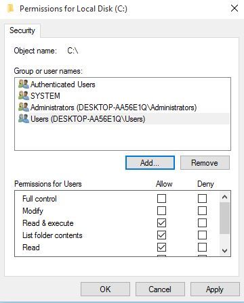Check Deny for List folder contents
244x303 pixels.
click(x=202, y=235)
